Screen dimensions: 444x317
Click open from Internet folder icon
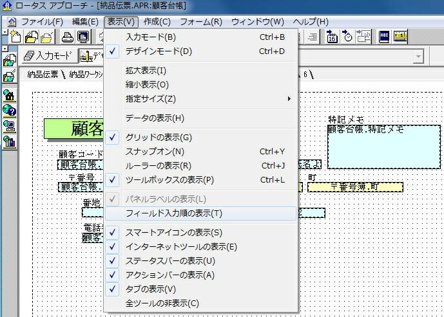tap(10, 60)
